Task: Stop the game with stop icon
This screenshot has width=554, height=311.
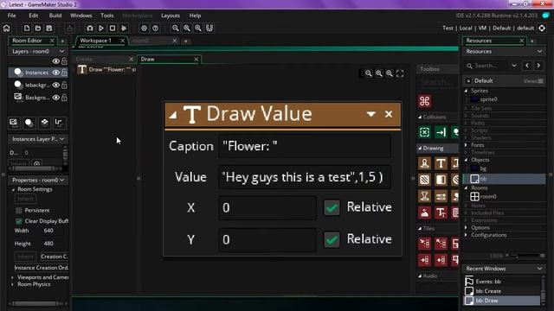Action: [113, 29]
